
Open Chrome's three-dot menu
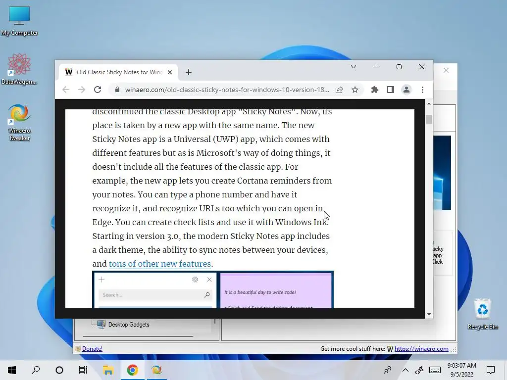tap(422, 90)
